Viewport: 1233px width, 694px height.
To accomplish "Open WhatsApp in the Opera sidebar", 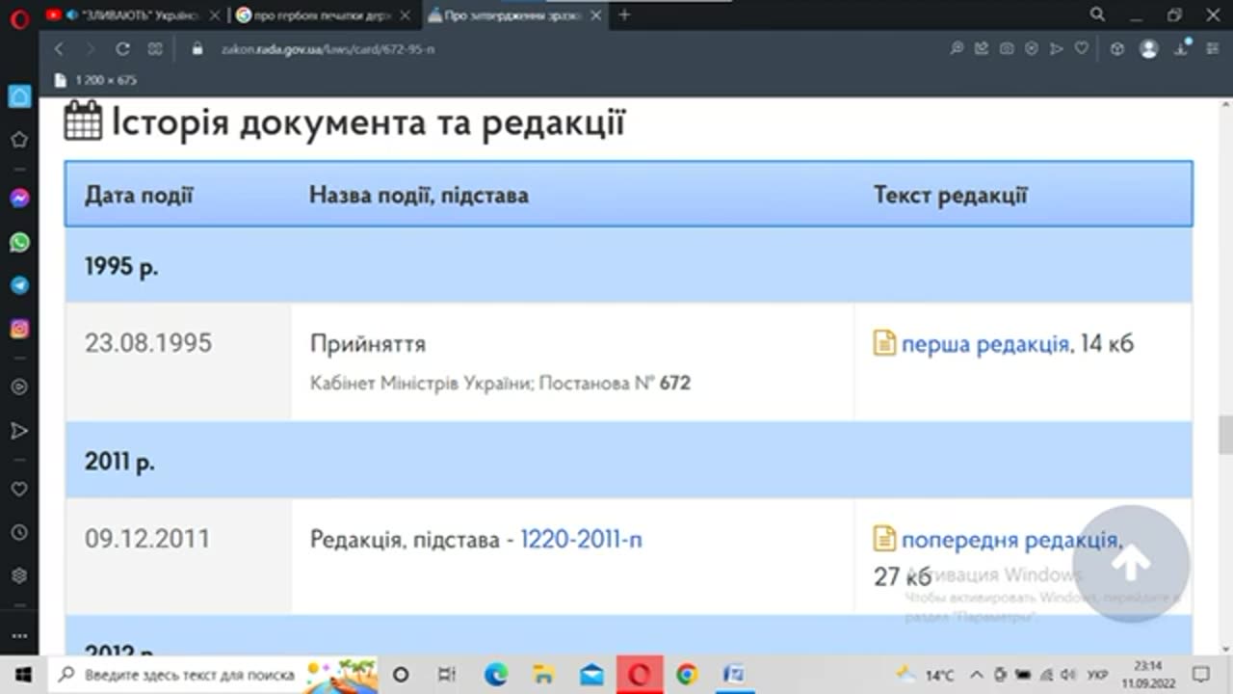I will point(19,242).
